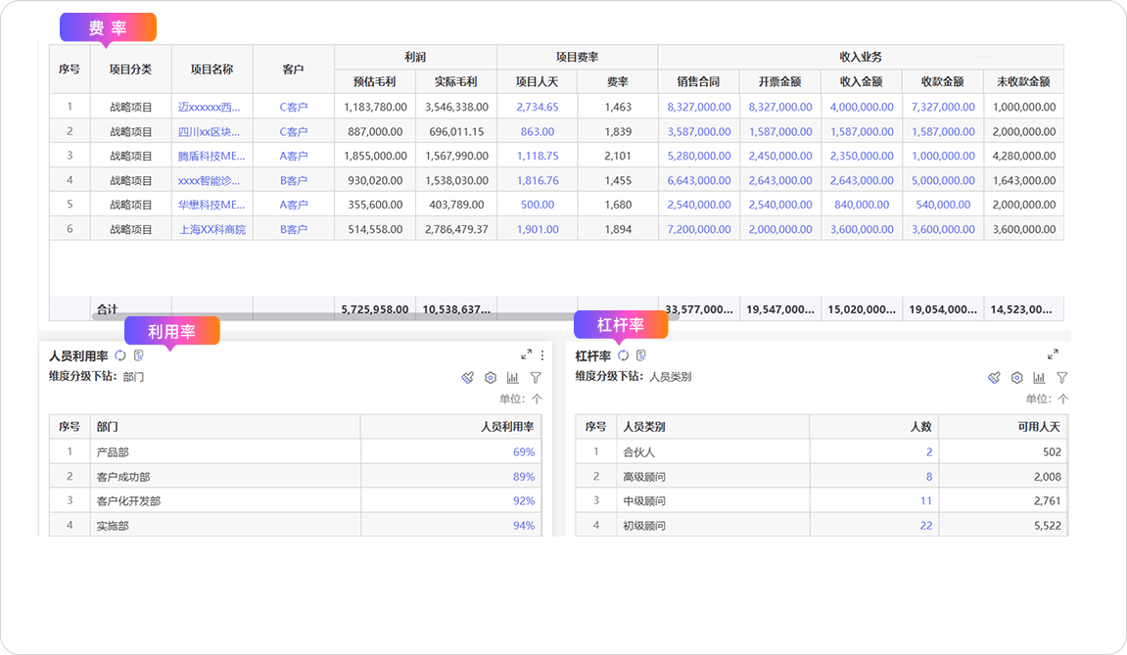Screen dimensions: 1127x655
Task: Click brush icon in 杠杆率 panel
Action: pyautogui.click(x=994, y=377)
